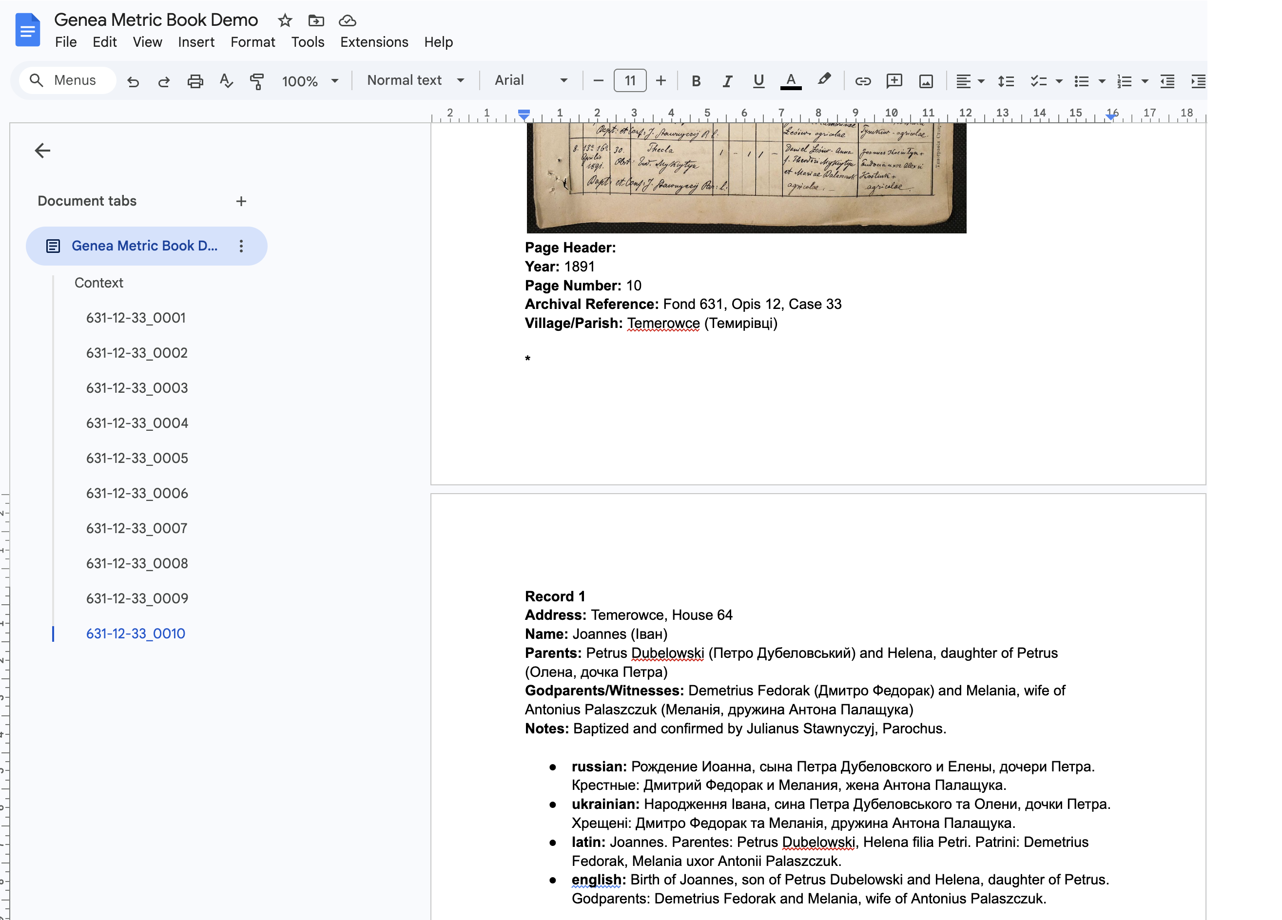Open the Extensions menu
The image size is (1282, 920).
point(374,42)
